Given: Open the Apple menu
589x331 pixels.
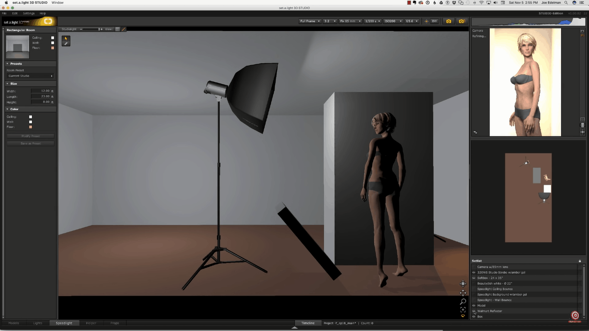Looking at the screenshot, I should point(6,3).
